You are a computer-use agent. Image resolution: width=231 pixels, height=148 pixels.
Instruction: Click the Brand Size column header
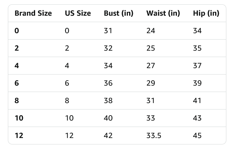(33, 14)
